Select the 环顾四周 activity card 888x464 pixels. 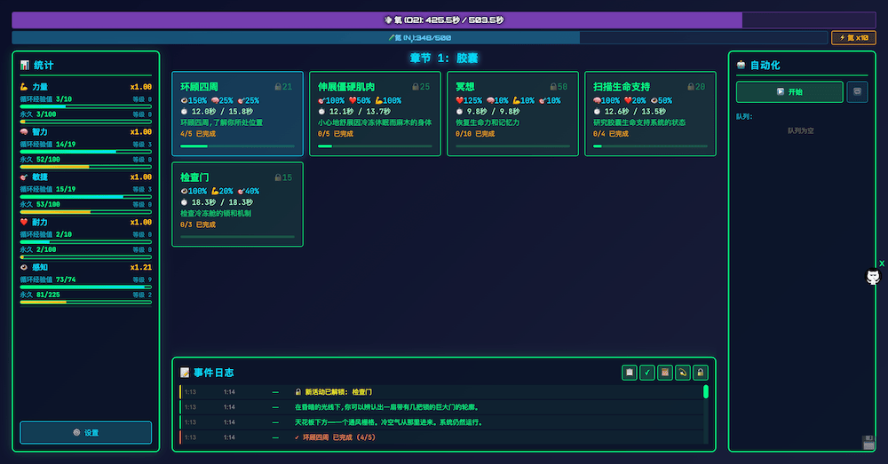(x=236, y=114)
